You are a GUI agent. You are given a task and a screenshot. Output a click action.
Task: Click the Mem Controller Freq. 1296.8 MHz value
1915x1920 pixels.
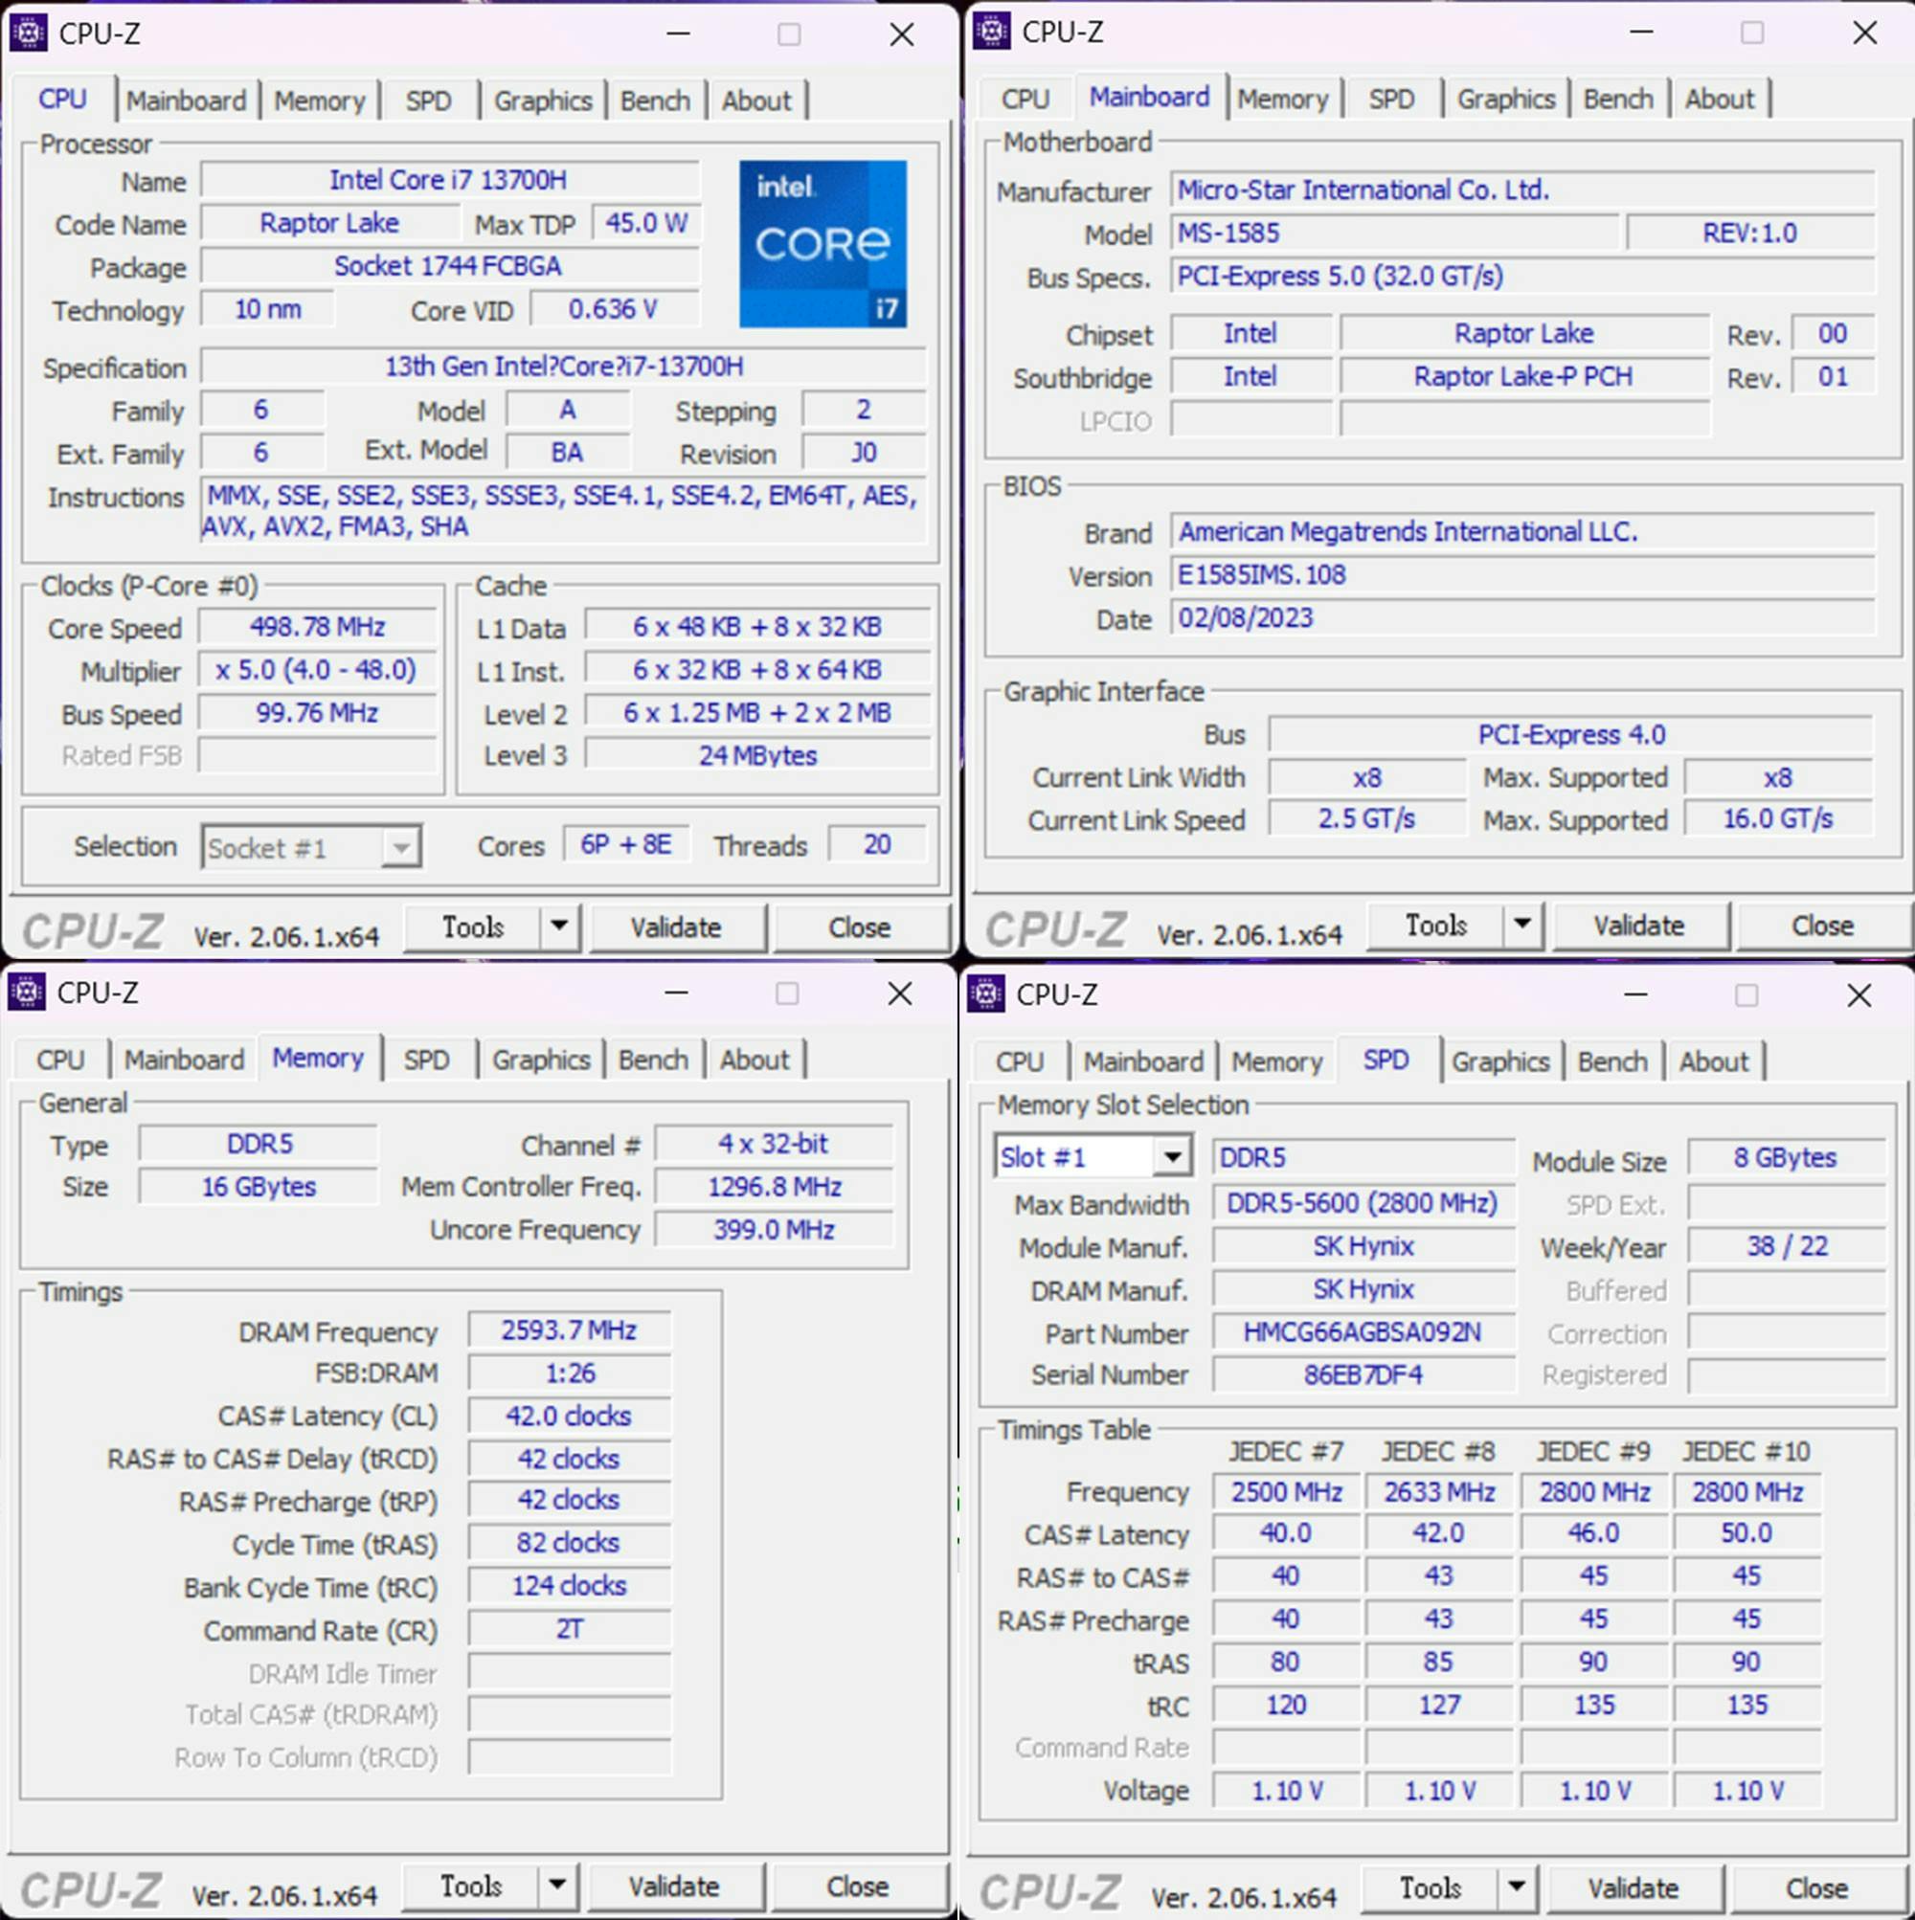775,1187
